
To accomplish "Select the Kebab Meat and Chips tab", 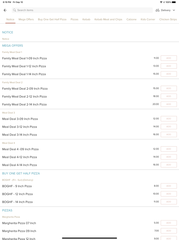I will [x=108, y=19].
